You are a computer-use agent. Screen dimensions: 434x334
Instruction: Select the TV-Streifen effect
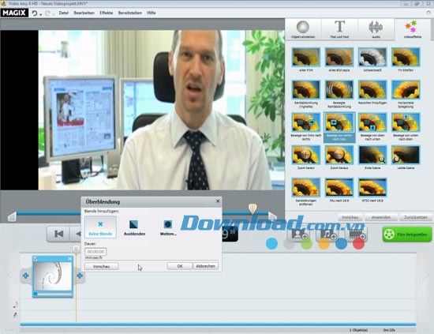pyautogui.click(x=406, y=59)
